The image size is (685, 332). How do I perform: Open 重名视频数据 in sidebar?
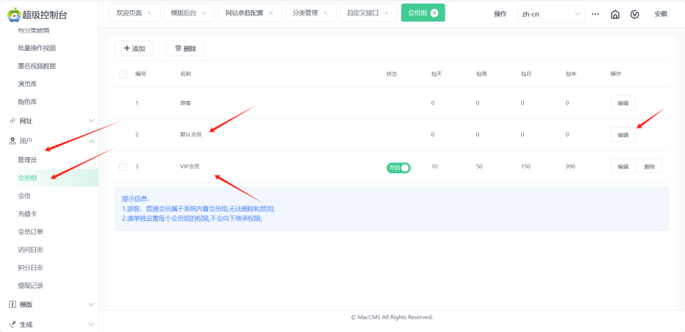[37, 66]
